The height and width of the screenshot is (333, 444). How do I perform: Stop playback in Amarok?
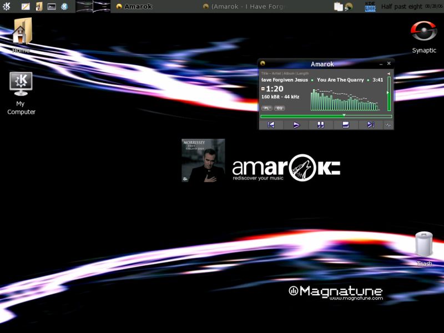345,125
